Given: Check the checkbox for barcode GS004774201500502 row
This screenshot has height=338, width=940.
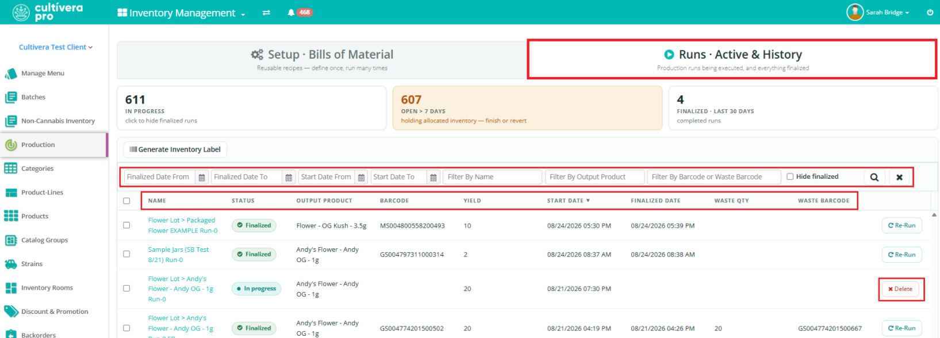Looking at the screenshot, I should coord(126,328).
